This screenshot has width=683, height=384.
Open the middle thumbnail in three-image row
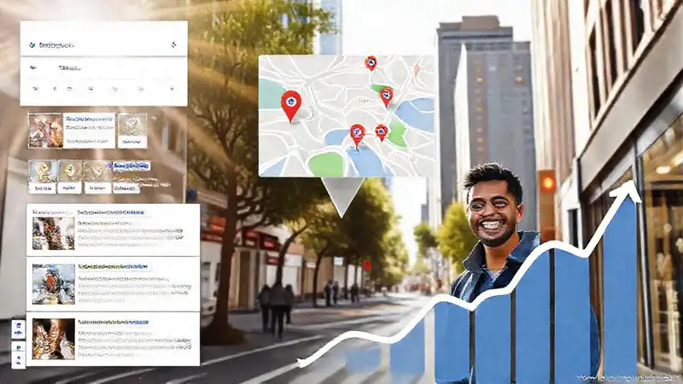[x=70, y=177]
